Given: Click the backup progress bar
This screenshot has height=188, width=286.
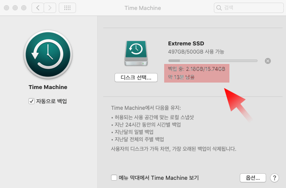Looking at the screenshot, I should pos(213,61).
